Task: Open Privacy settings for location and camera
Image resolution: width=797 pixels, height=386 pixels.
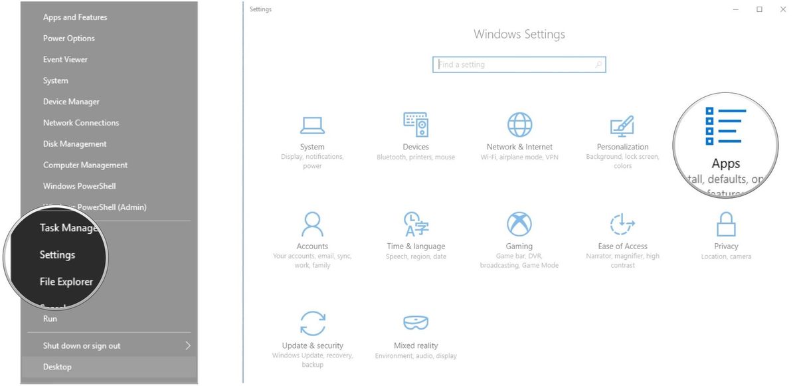Action: (x=725, y=233)
